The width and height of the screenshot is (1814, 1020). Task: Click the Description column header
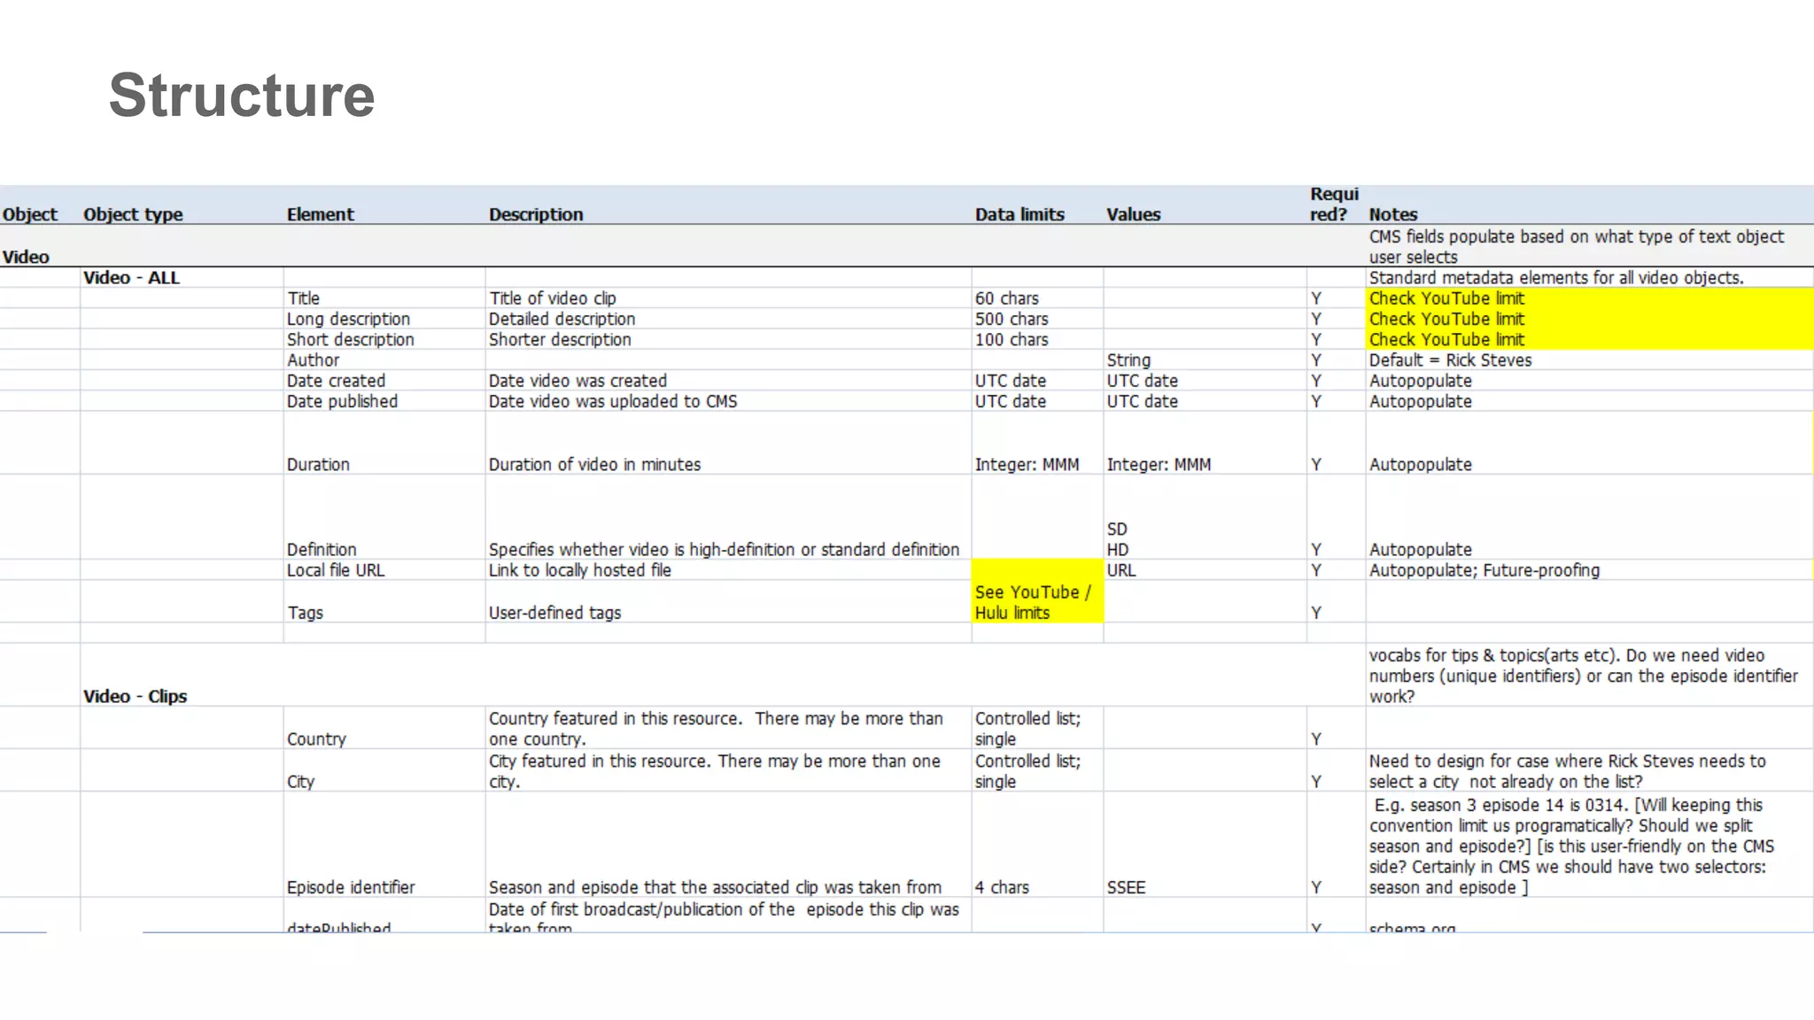click(536, 214)
